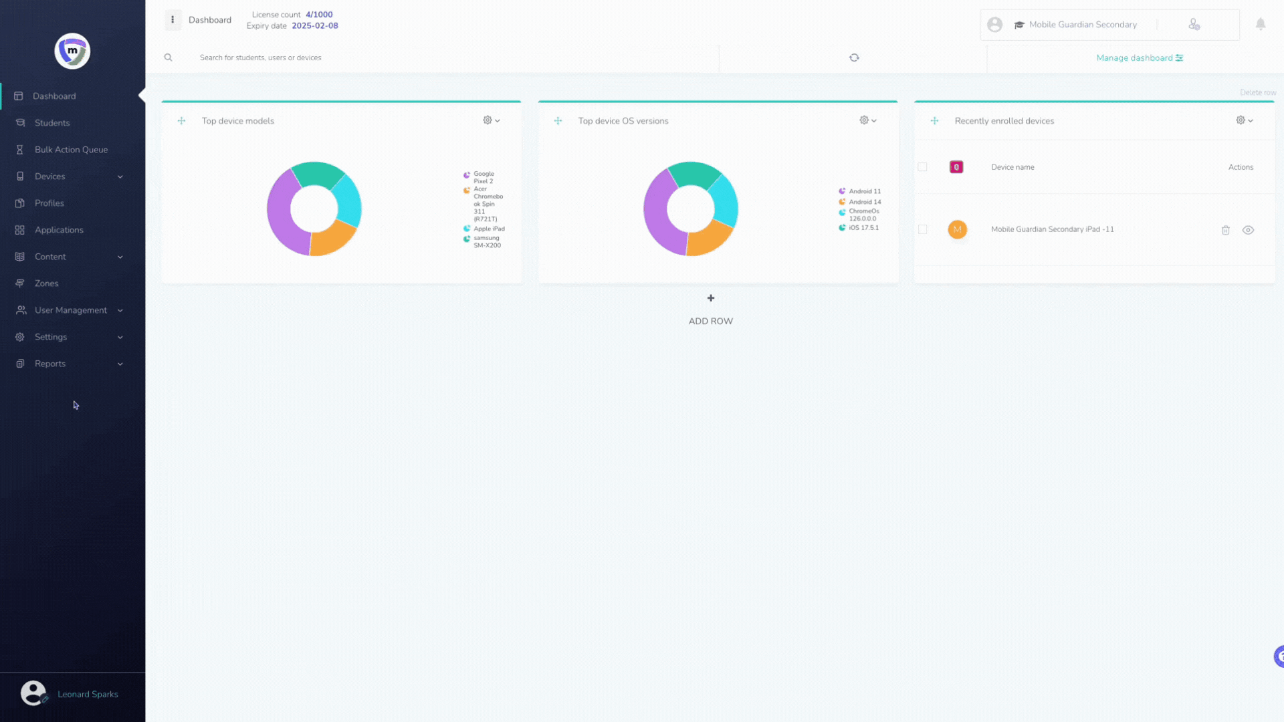Click the trash icon for the iPad device

(x=1225, y=230)
